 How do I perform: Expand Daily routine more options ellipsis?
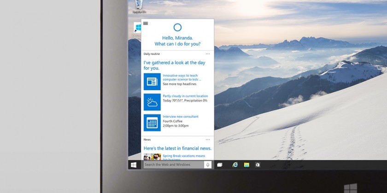point(208,54)
